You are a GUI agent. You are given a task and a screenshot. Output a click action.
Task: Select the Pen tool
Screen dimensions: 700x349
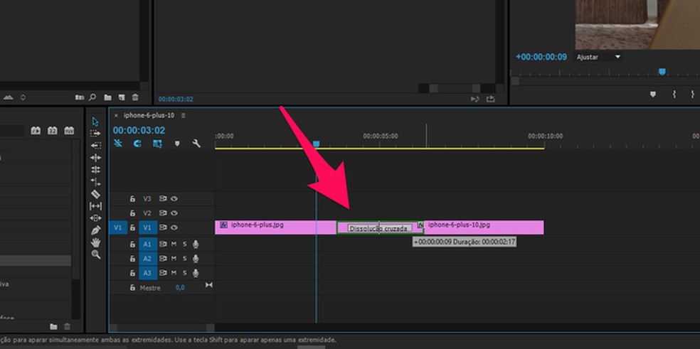click(95, 230)
